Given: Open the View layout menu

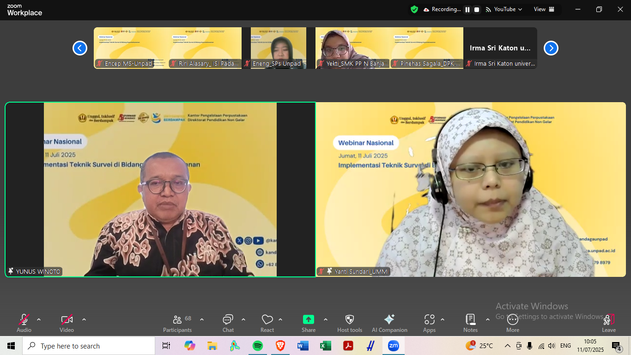Looking at the screenshot, I should pos(544,9).
